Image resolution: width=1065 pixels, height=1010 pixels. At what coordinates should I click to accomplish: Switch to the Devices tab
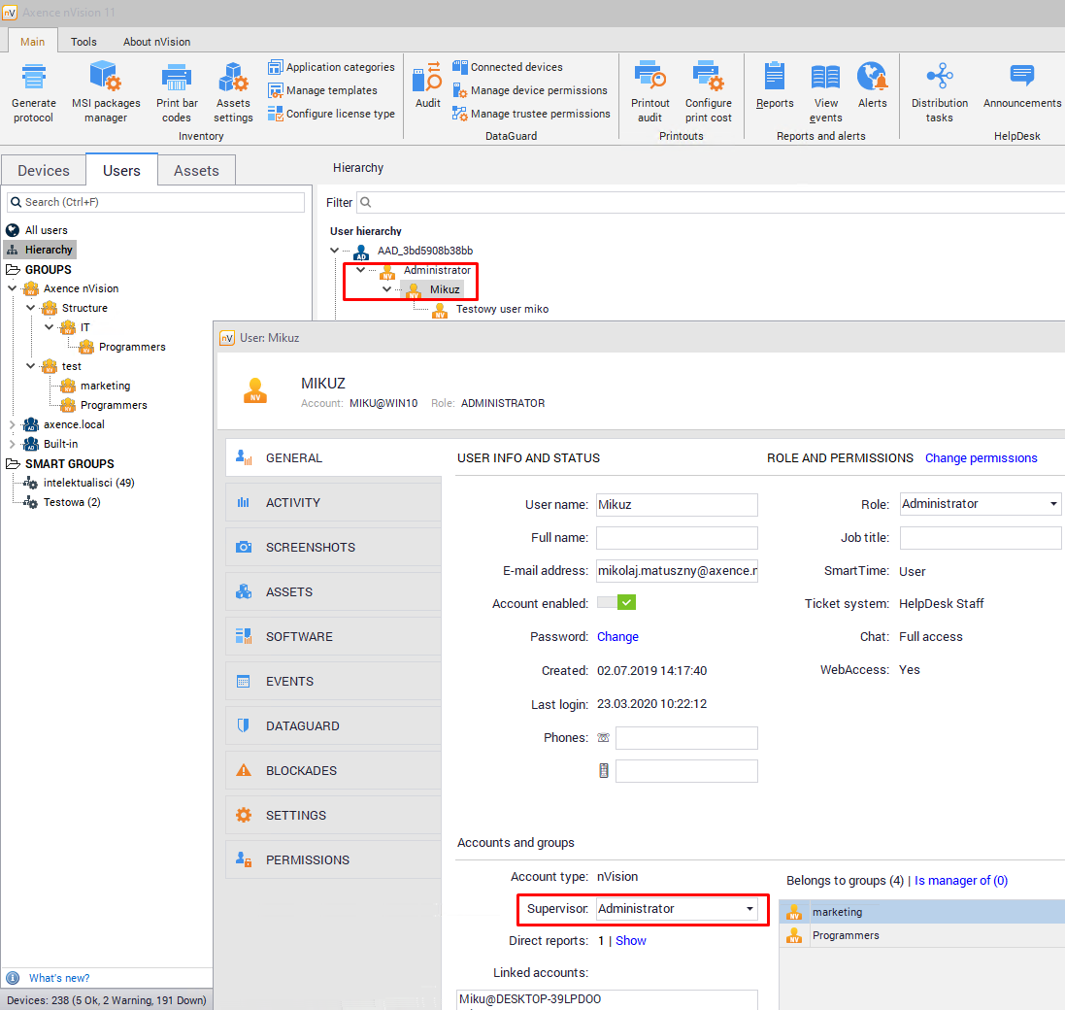tap(44, 170)
